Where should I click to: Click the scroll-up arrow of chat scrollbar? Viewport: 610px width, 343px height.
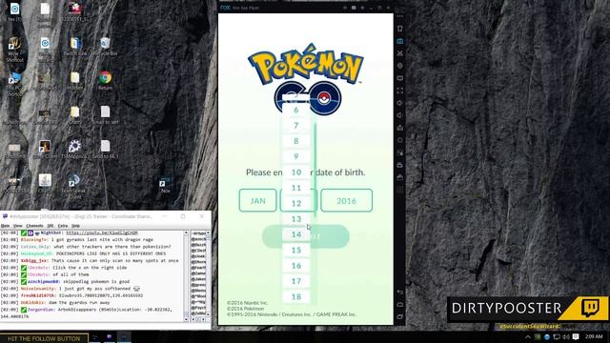[x=186, y=232]
